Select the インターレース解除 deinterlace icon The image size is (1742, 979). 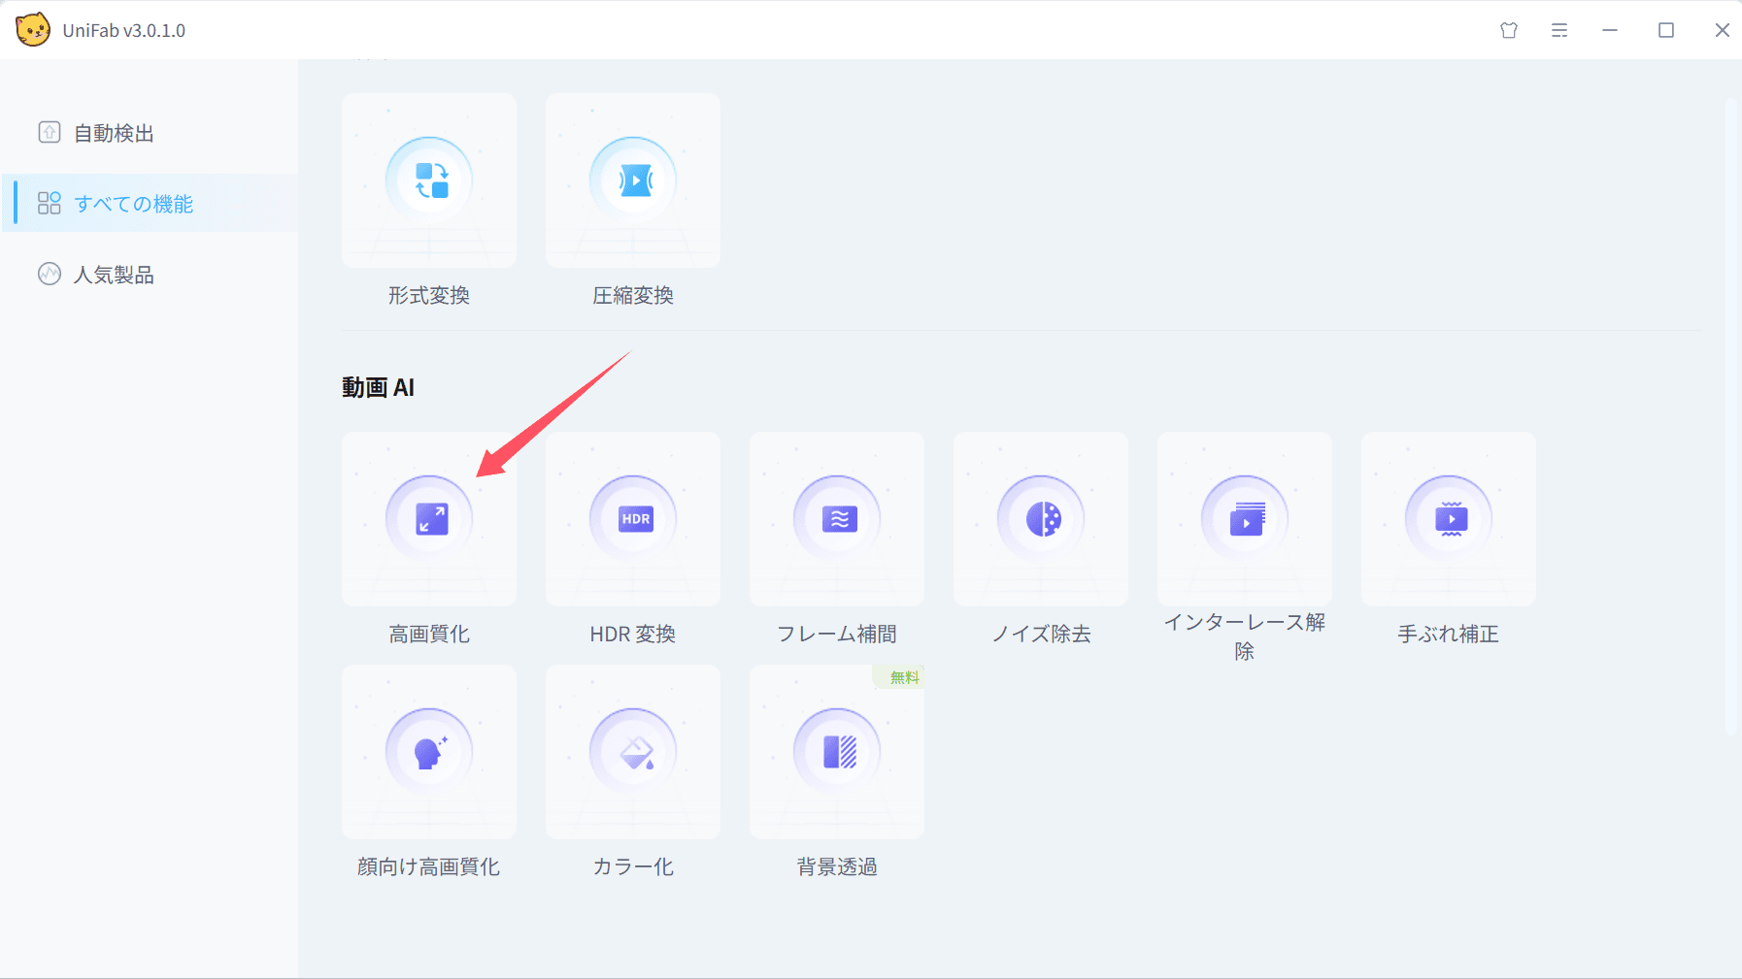[x=1245, y=519]
